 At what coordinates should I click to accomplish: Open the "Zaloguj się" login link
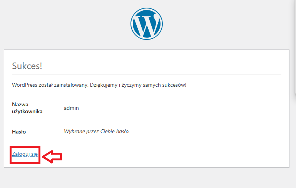tap(25, 154)
